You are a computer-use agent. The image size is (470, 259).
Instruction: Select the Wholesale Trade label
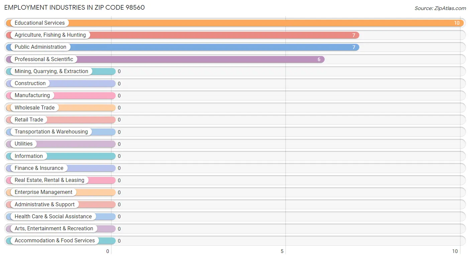coord(34,108)
